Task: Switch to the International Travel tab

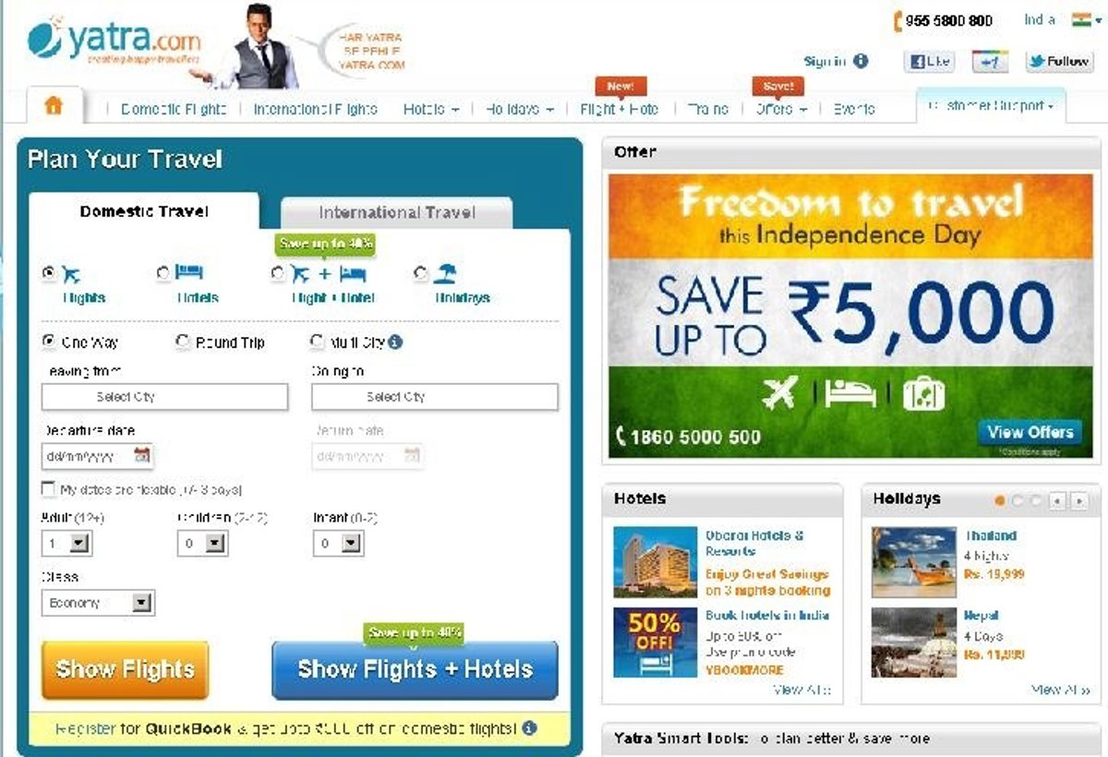Action: (396, 212)
